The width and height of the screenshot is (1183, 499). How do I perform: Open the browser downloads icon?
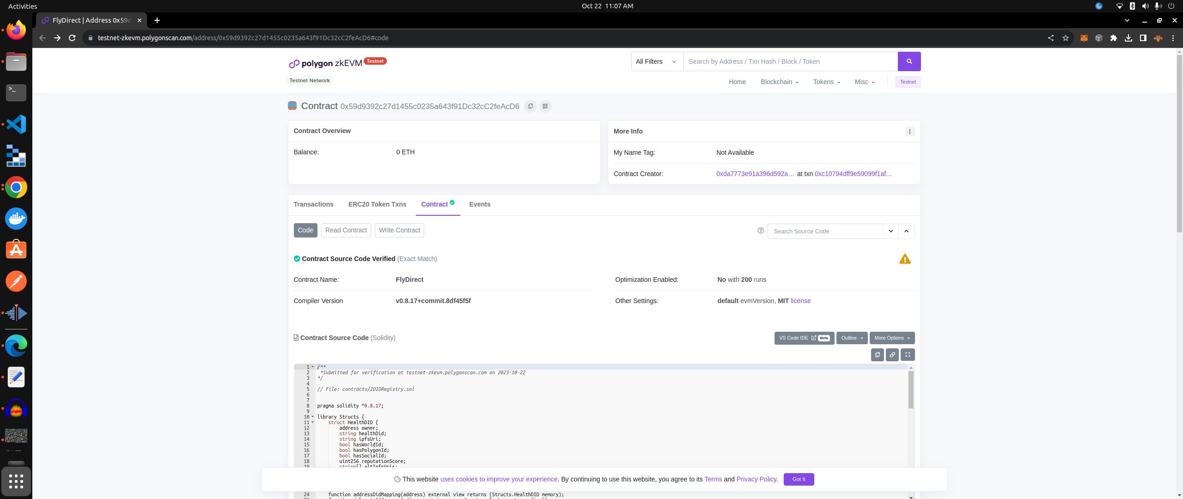point(1128,38)
